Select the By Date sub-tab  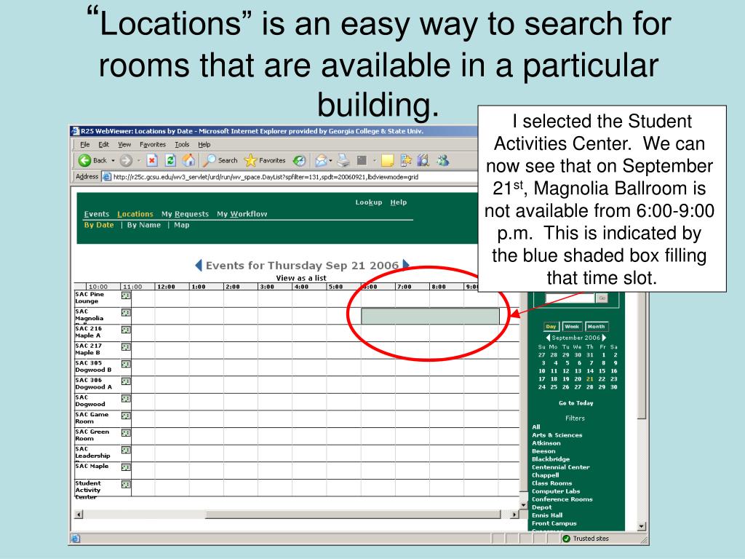[99, 225]
